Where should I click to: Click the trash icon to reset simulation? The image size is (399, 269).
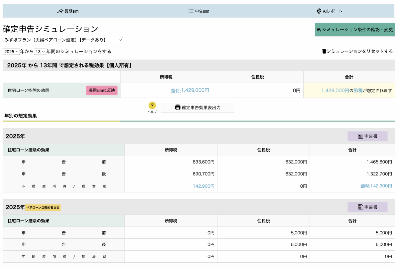(324, 51)
